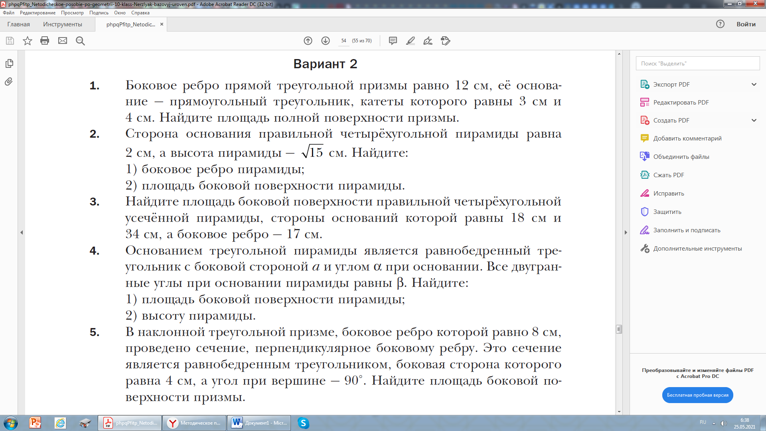Open the Windows Start button

pyautogui.click(x=11, y=423)
